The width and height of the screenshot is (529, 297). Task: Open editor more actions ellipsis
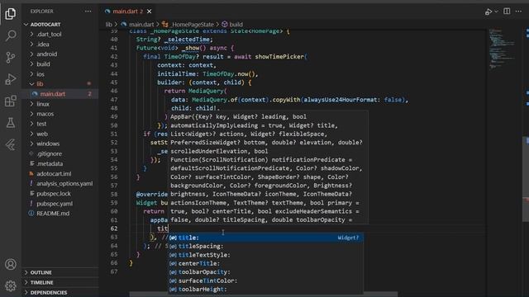(519, 11)
